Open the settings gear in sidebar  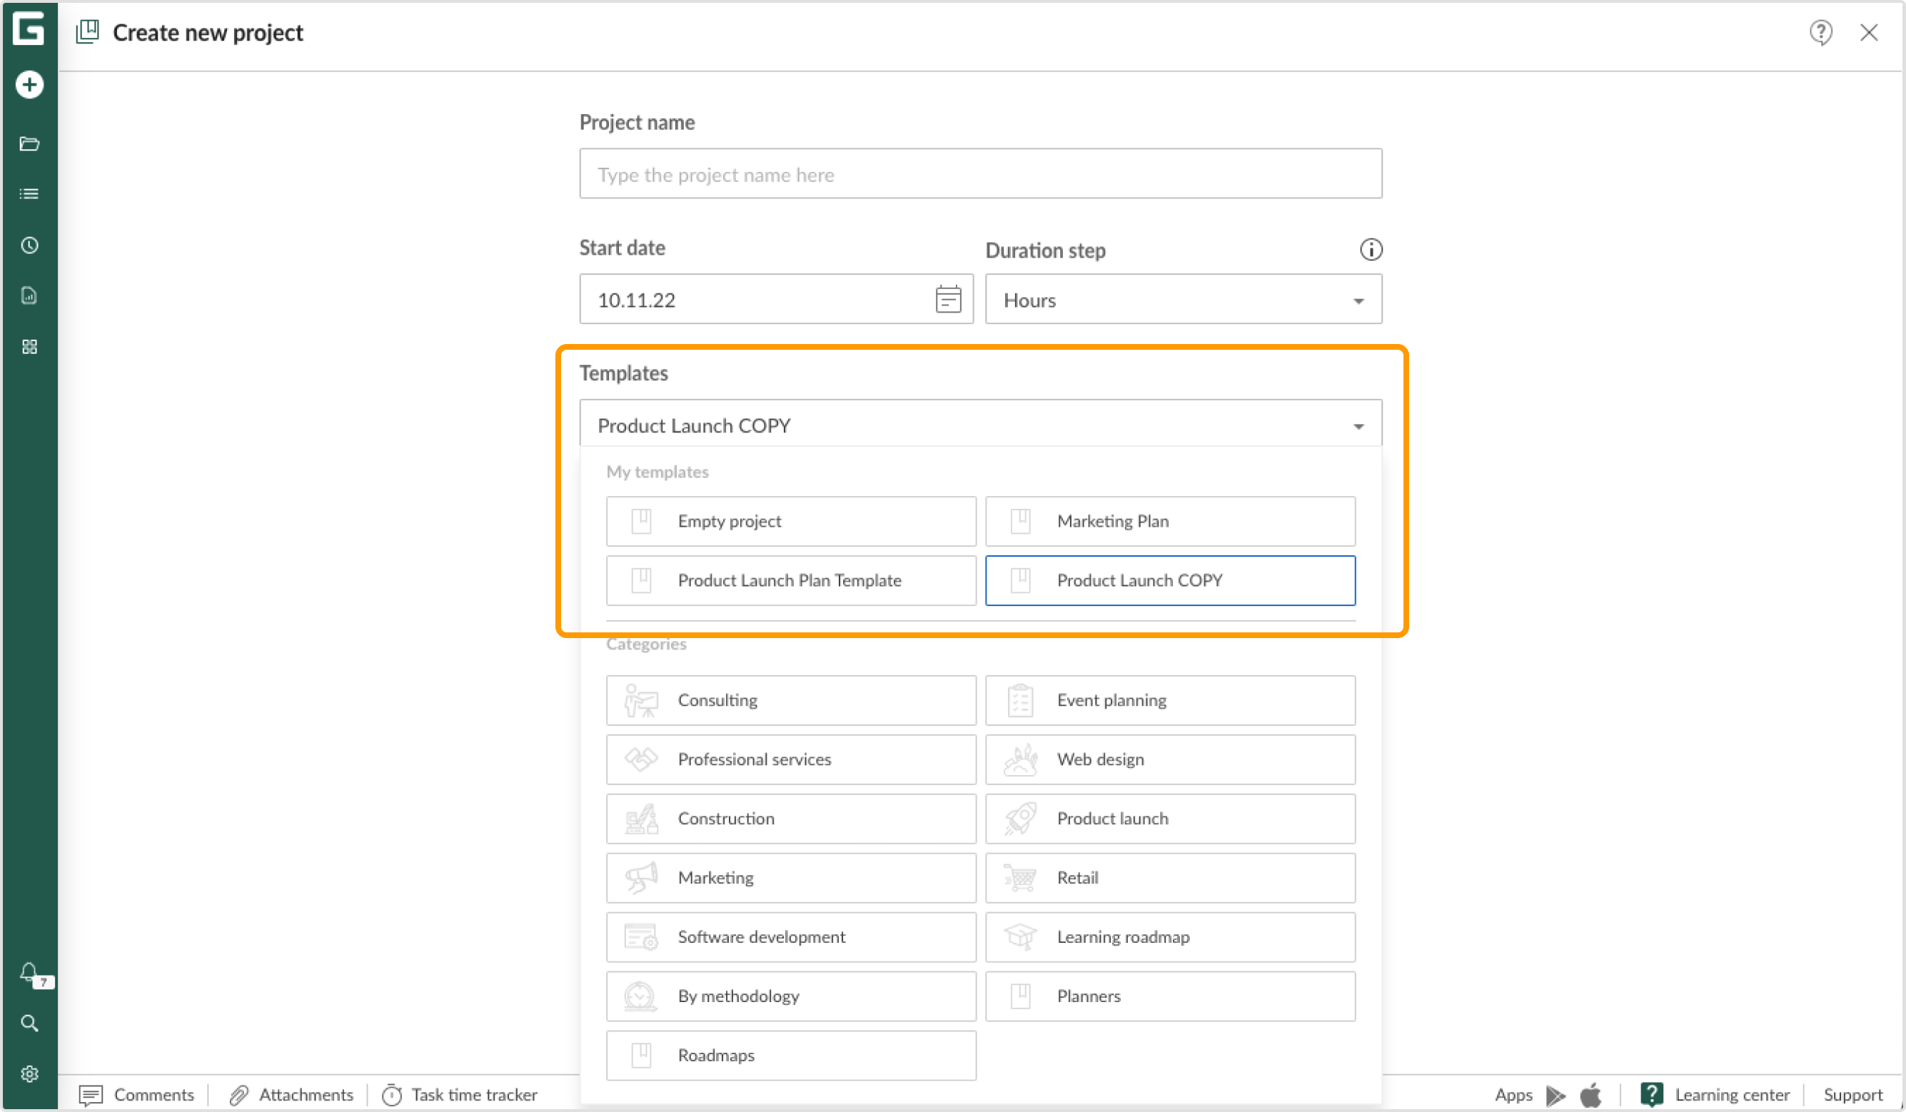pyautogui.click(x=29, y=1073)
